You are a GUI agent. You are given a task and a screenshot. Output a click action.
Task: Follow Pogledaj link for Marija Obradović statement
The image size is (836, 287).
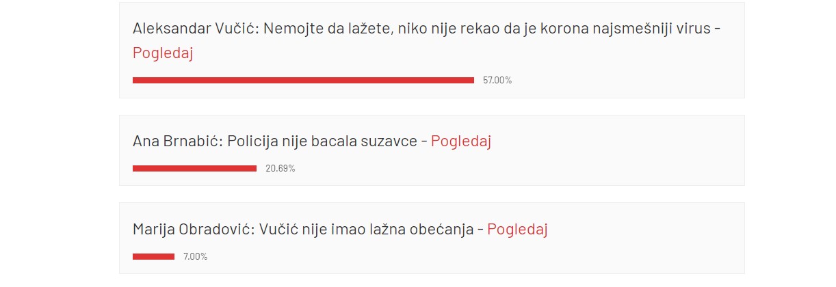pyautogui.click(x=517, y=230)
